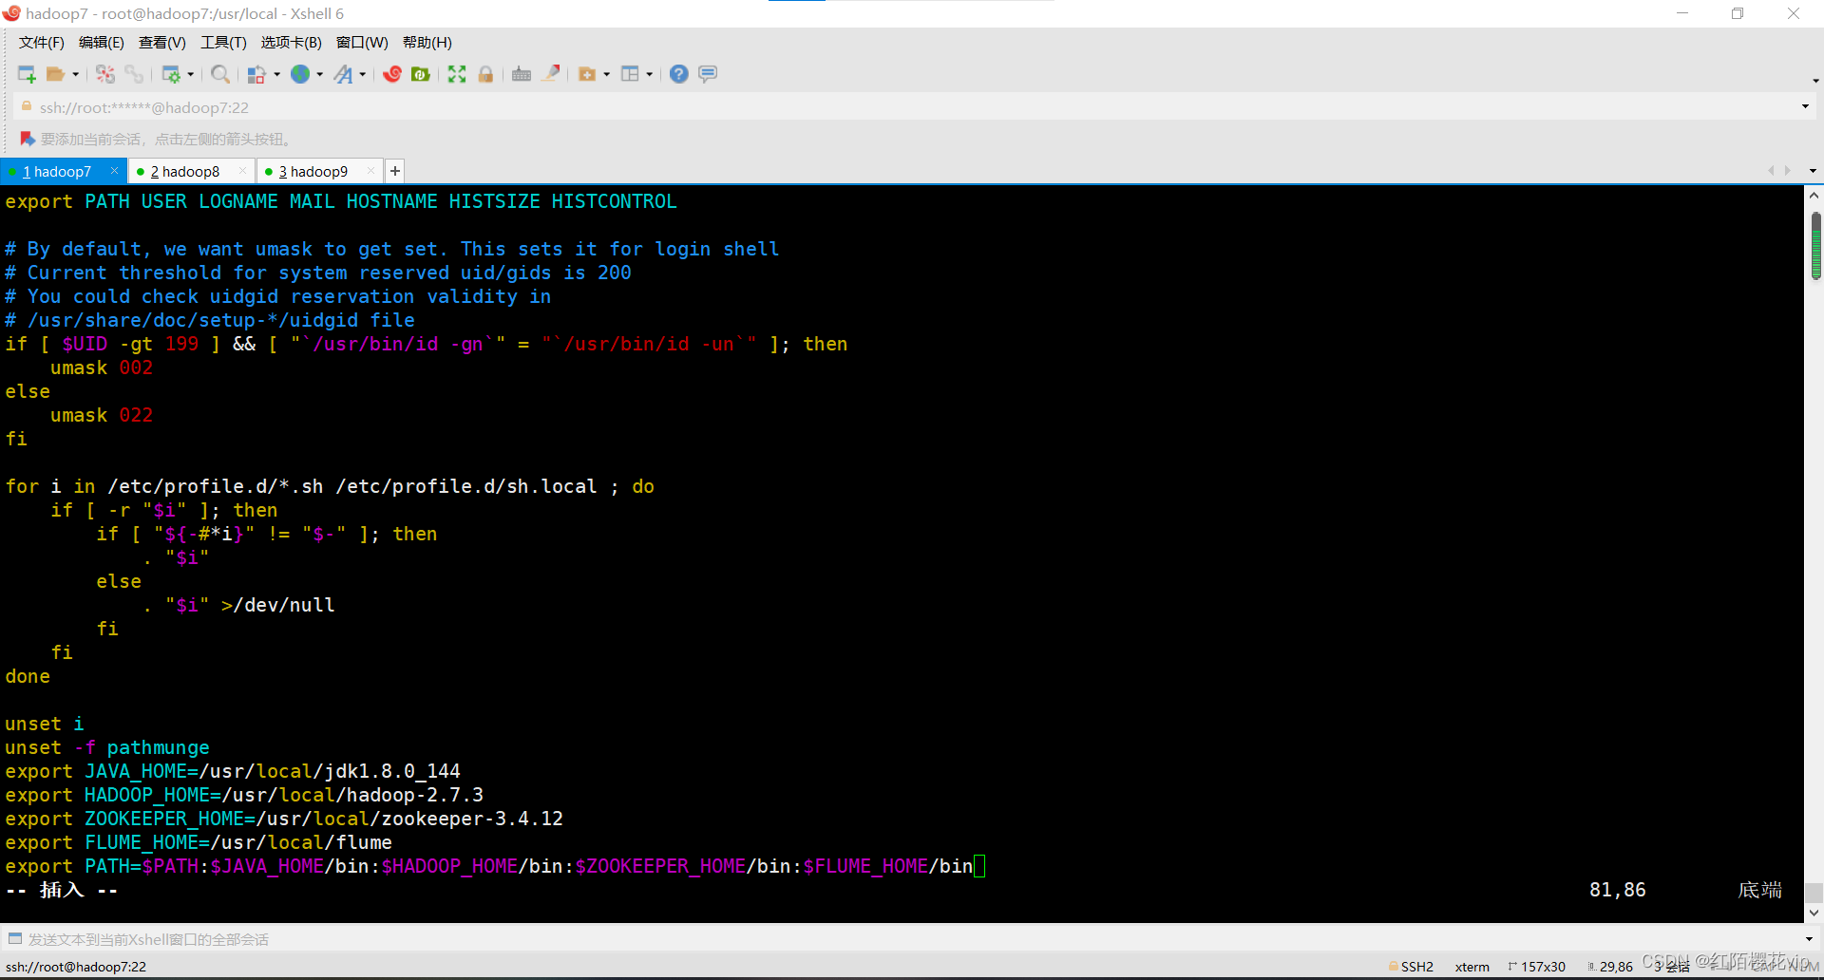Expand the encoding globe dropdown arrow
1824x980 pixels.
320,74
